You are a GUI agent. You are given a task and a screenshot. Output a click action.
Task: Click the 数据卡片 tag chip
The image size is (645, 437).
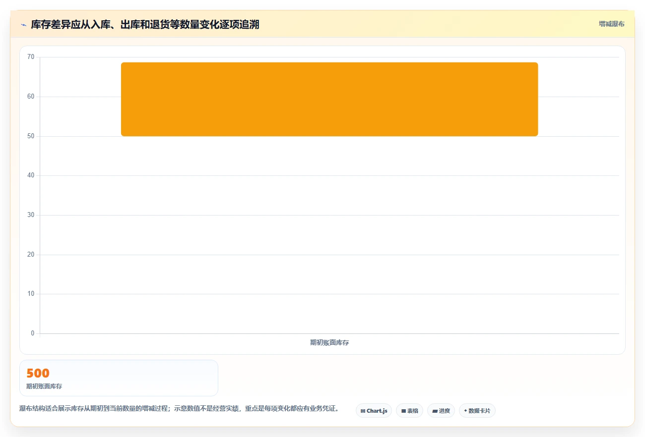click(x=477, y=411)
